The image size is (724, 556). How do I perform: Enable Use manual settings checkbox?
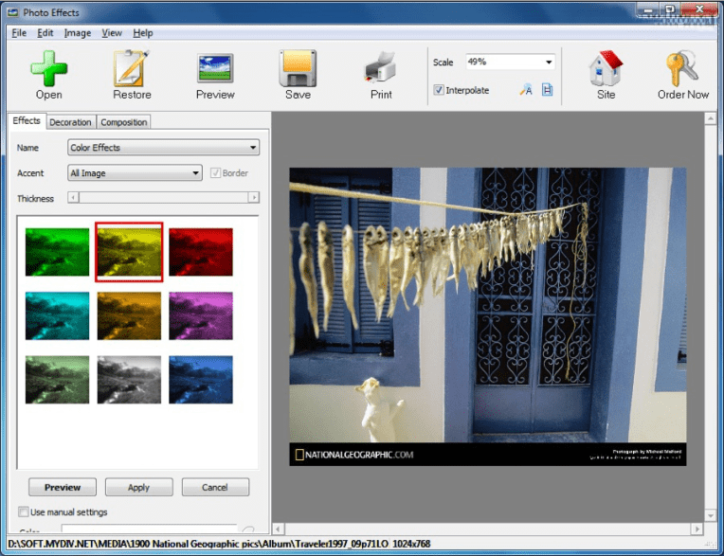click(x=24, y=512)
